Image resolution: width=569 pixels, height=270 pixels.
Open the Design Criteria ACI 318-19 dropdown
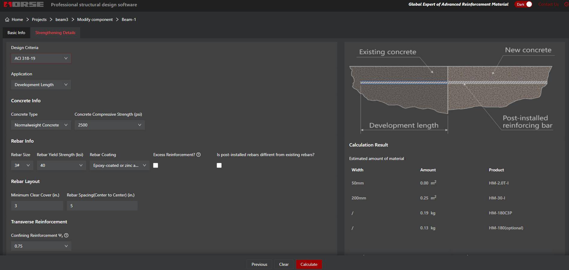(41, 58)
